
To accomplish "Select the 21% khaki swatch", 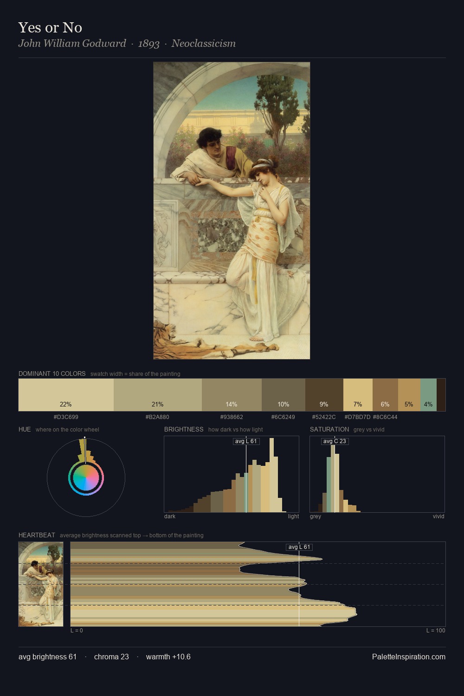I will (x=158, y=395).
